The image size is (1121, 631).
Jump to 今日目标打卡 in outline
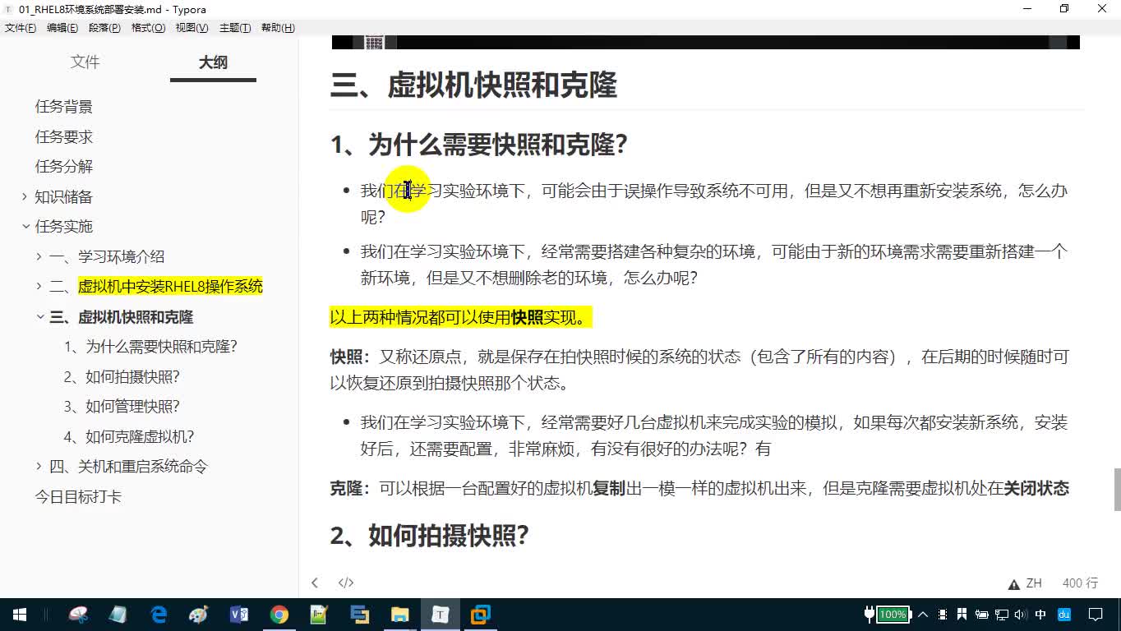click(78, 496)
